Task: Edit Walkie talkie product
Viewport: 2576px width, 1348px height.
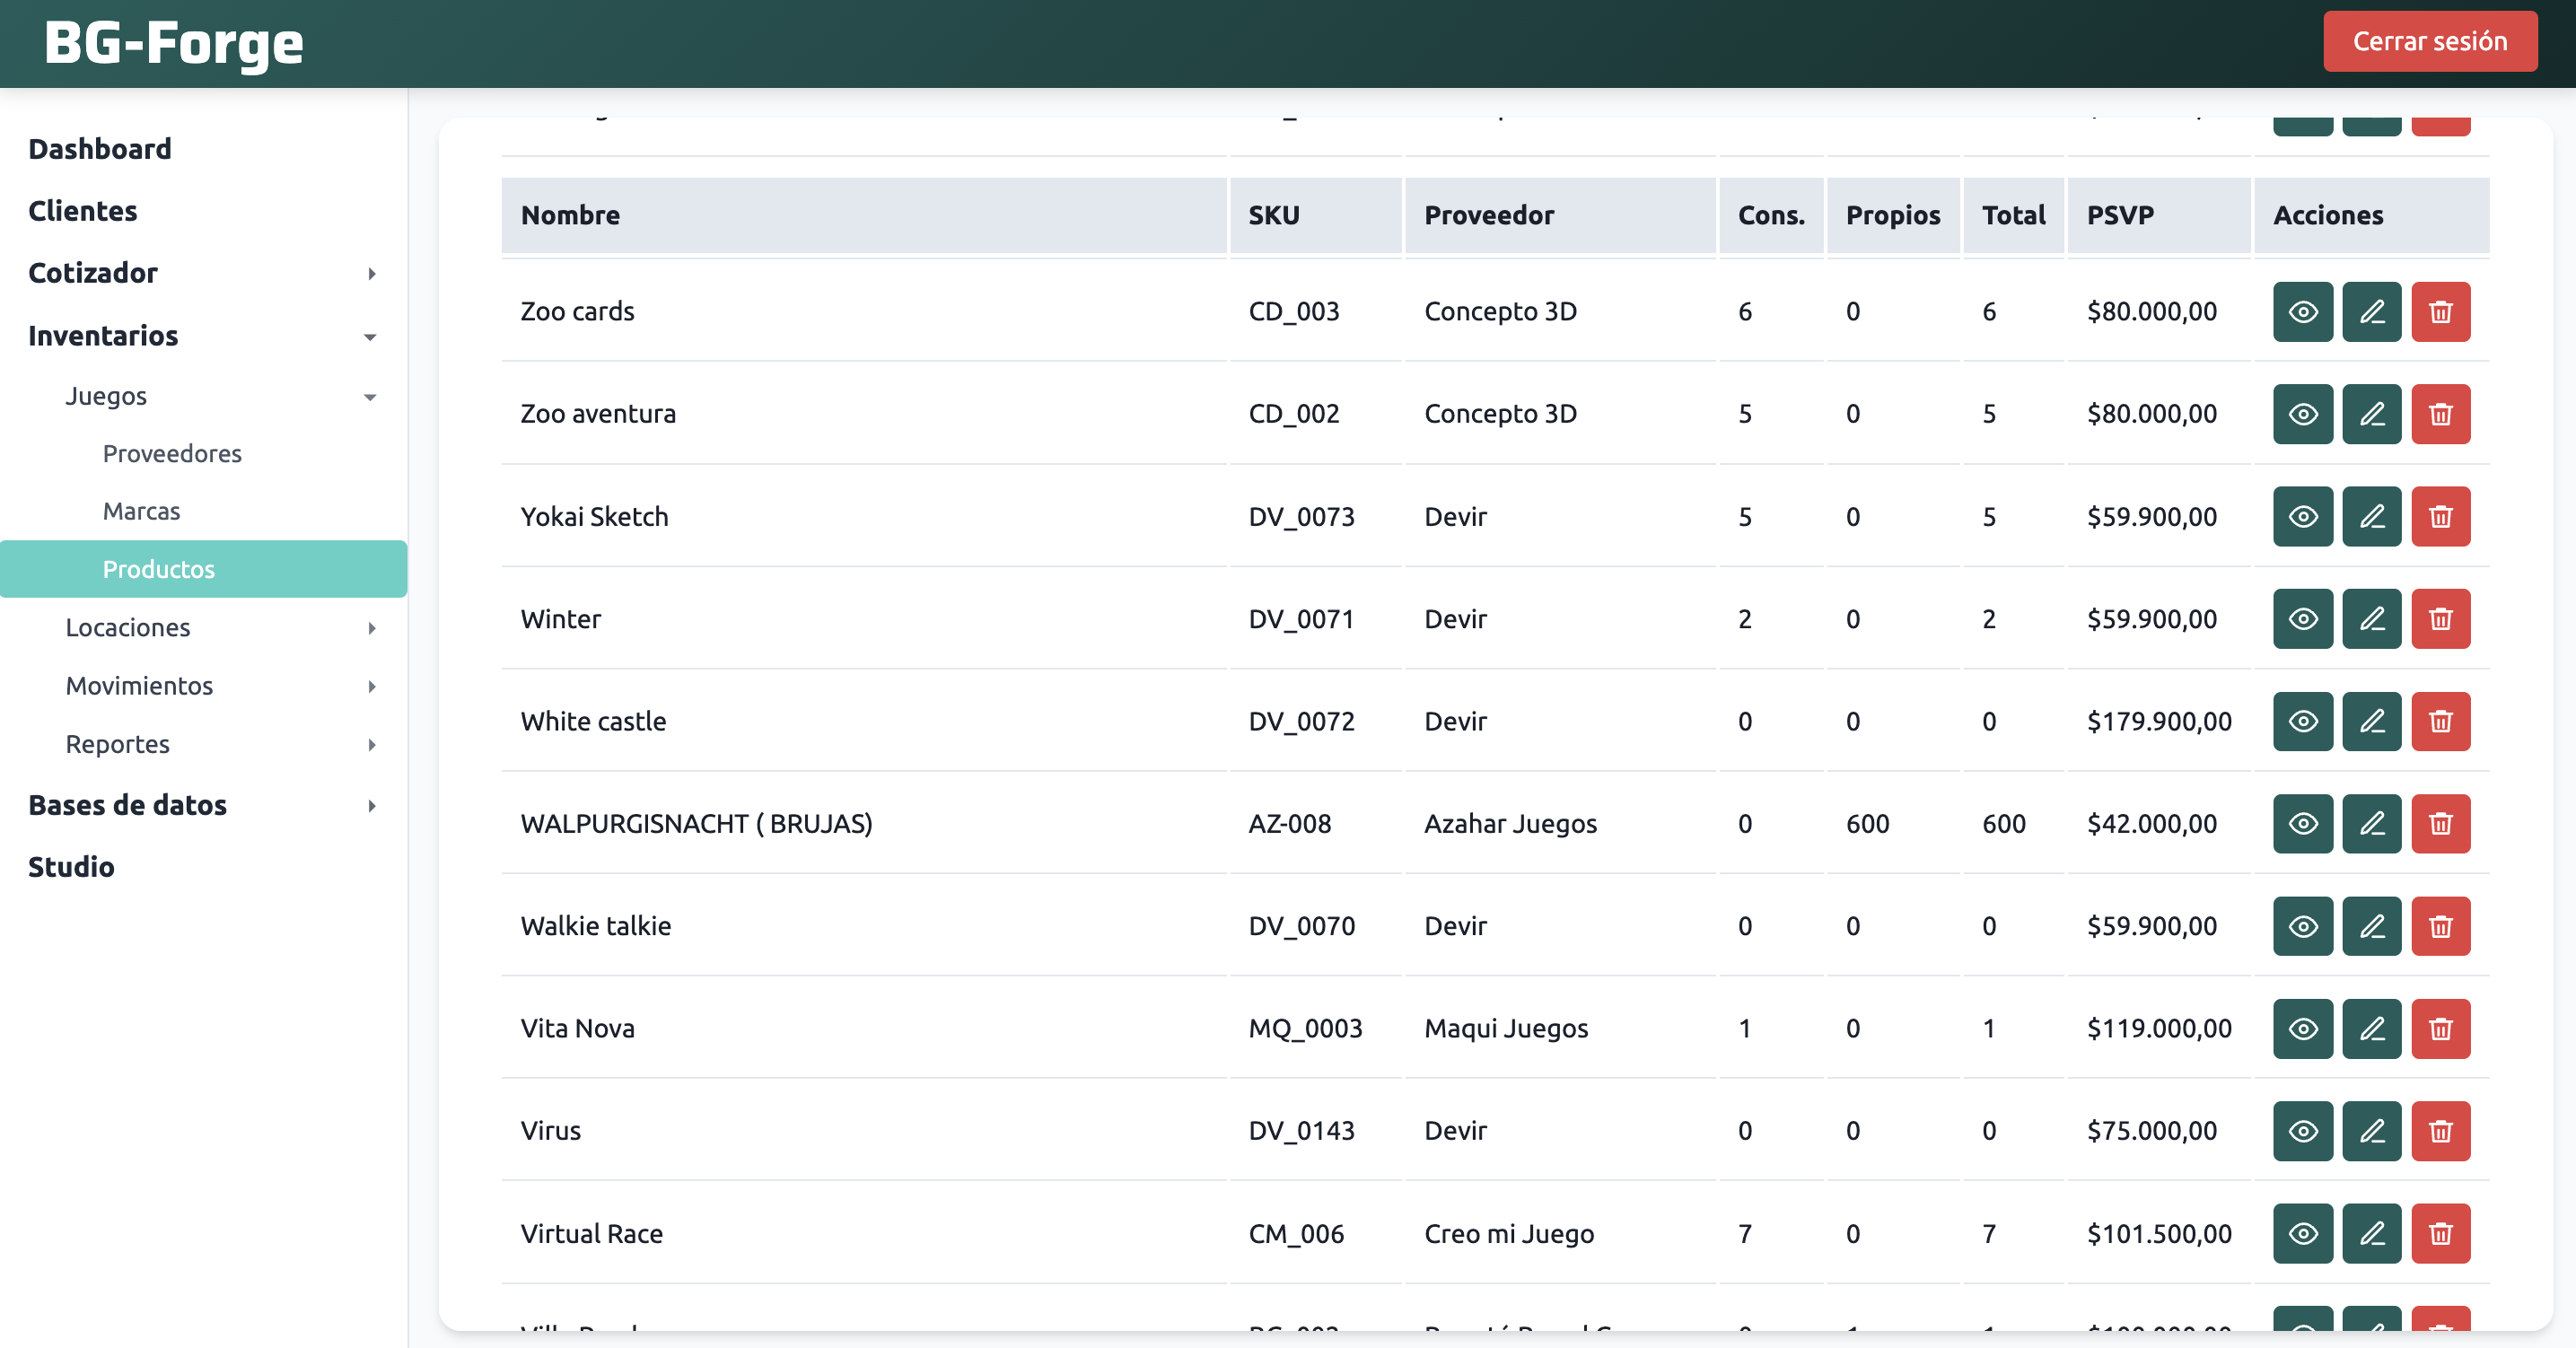Action: click(2372, 927)
